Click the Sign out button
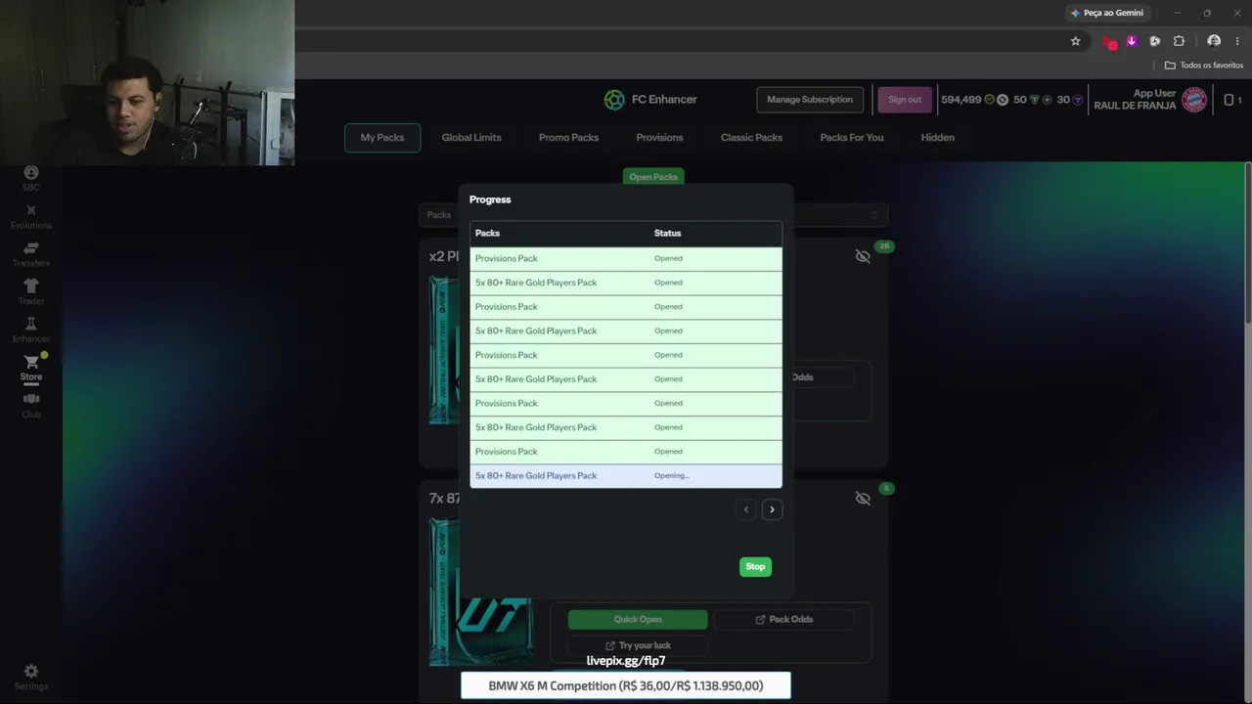The height and width of the screenshot is (704, 1252). tap(905, 100)
